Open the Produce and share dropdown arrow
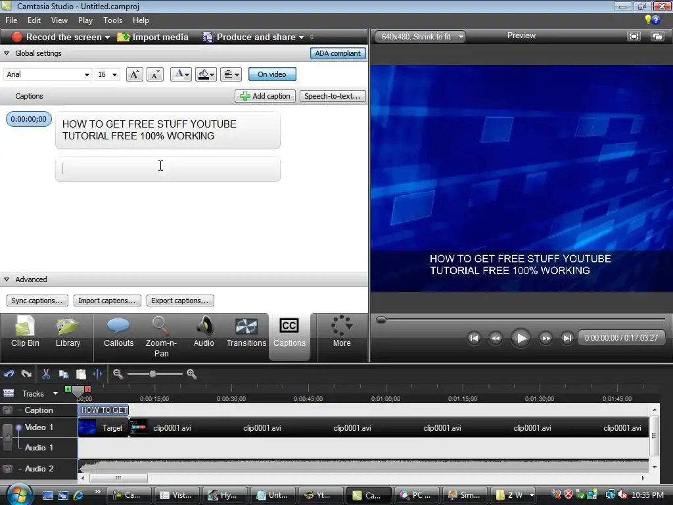This screenshot has width=673, height=505. tap(301, 37)
